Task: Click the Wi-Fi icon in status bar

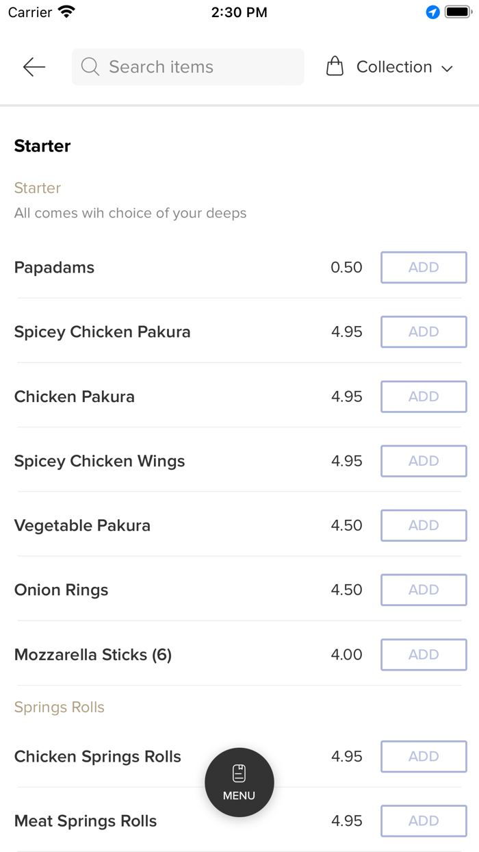Action: pyautogui.click(x=66, y=12)
